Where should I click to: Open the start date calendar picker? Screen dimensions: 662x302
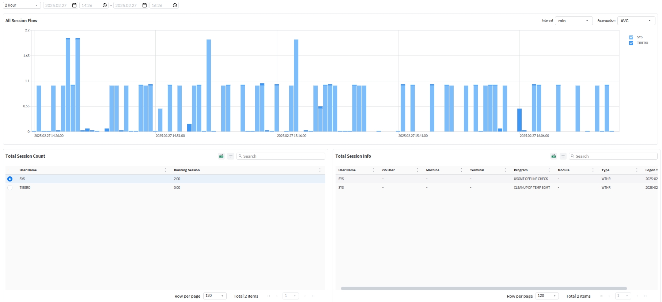tap(75, 5)
